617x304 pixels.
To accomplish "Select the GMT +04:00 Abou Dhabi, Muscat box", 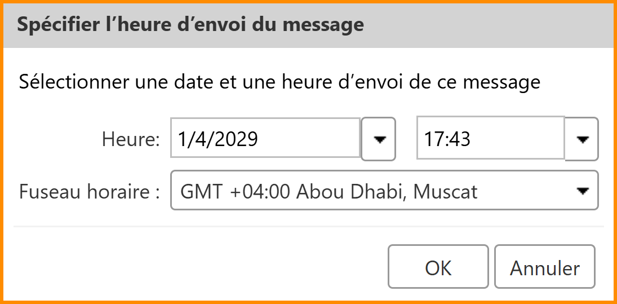I will (x=372, y=192).
